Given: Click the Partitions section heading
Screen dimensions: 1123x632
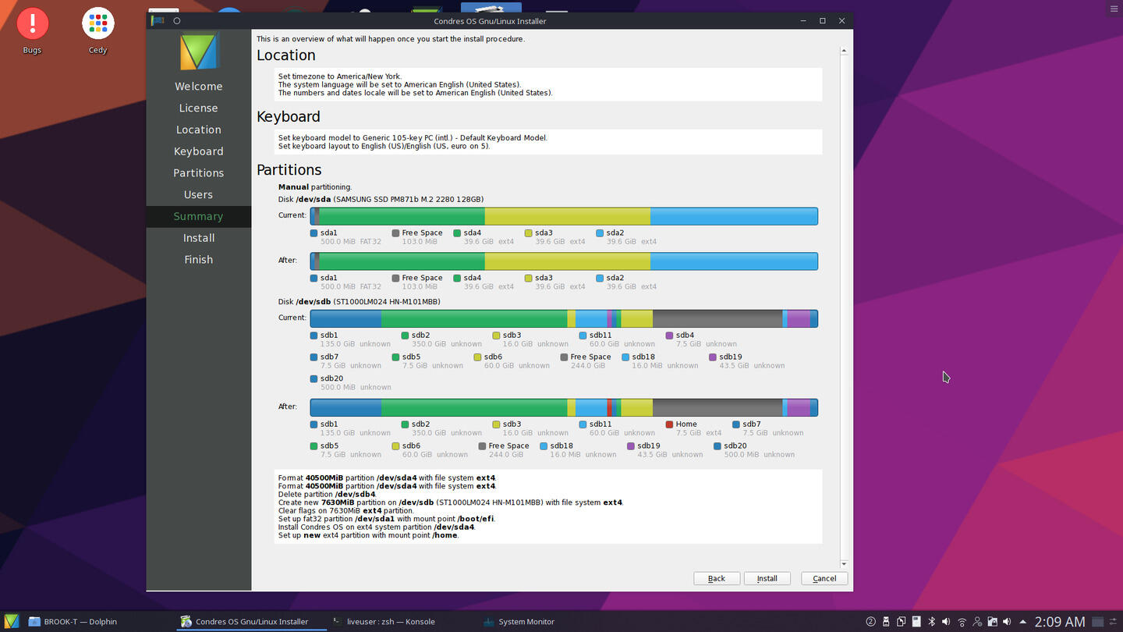Looking at the screenshot, I should (x=289, y=170).
